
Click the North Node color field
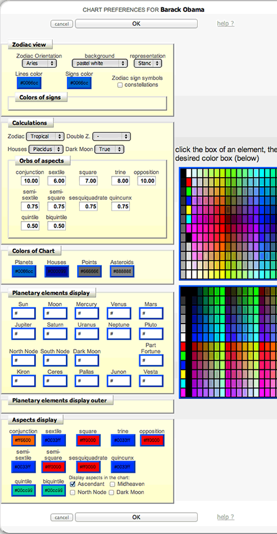(23, 360)
